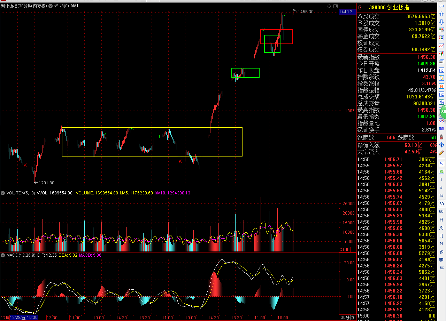Click the G marker in quote header

click(360, 7)
